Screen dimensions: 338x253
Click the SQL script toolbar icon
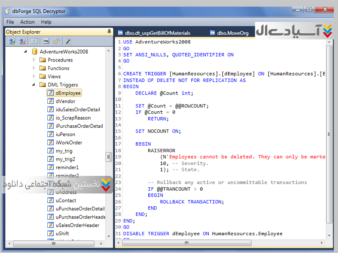pyautogui.click(x=46, y=41)
